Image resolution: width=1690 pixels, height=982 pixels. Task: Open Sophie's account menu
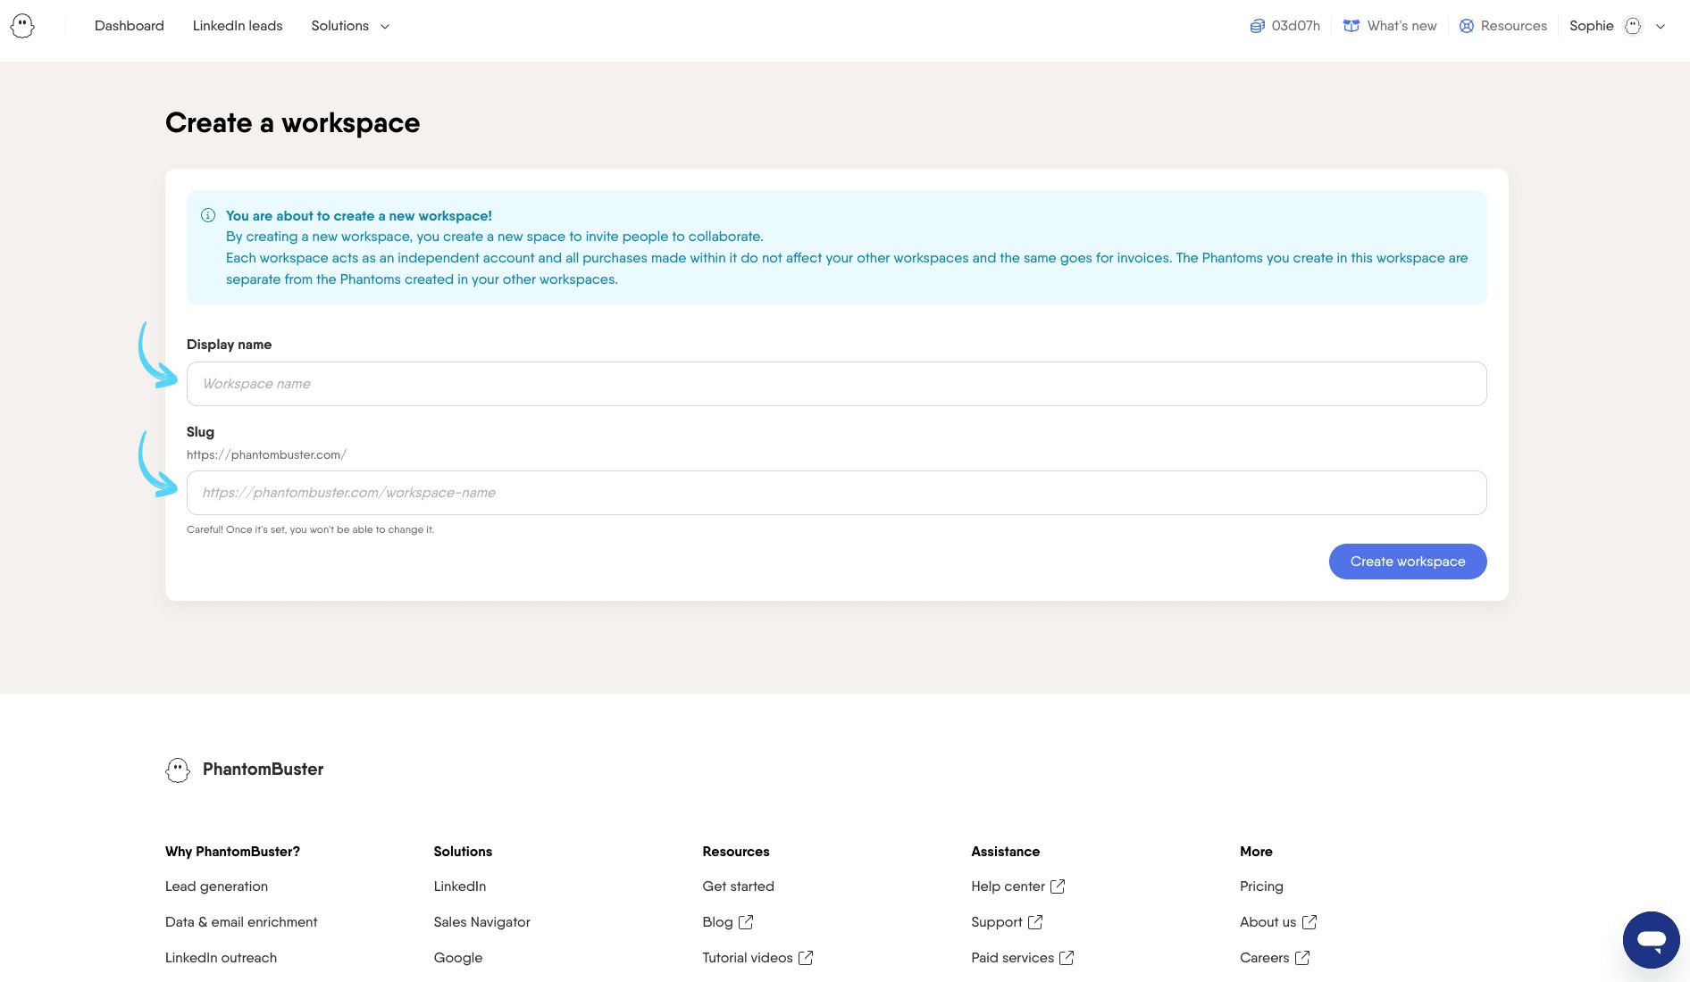click(x=1591, y=26)
